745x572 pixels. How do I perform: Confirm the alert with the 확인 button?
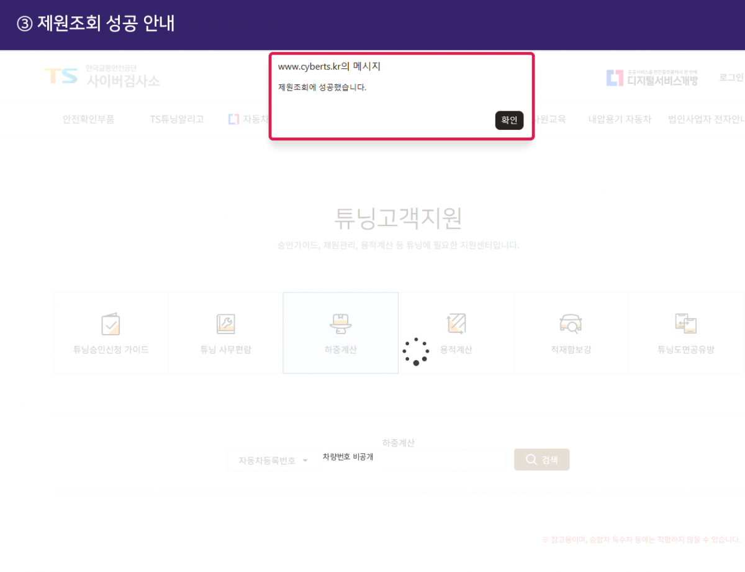509,120
